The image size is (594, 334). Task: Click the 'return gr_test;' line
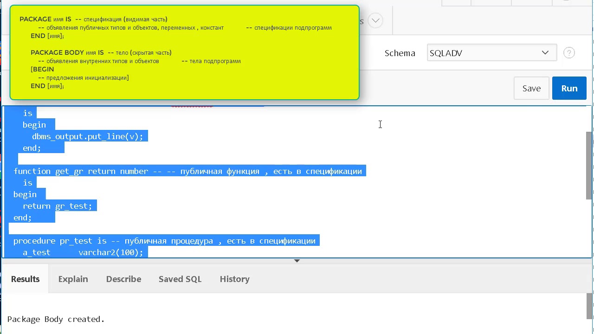tap(58, 206)
